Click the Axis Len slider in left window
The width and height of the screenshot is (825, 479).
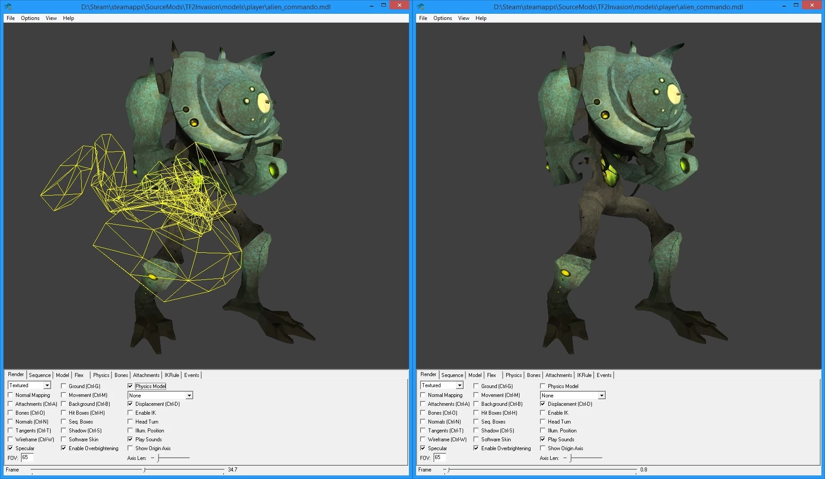[x=171, y=458]
